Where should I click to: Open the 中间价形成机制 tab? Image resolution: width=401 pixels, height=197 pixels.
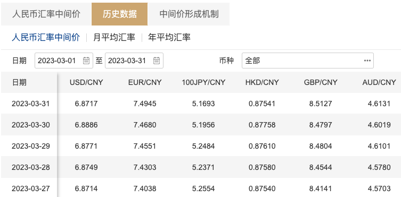(189, 14)
